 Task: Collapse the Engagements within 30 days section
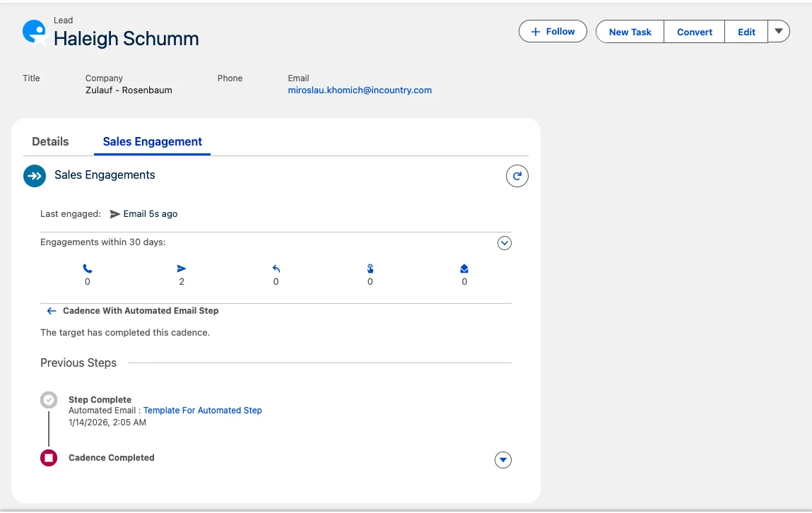coord(504,243)
